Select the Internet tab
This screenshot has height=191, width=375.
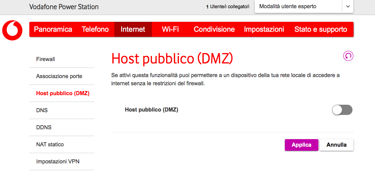[133, 29]
